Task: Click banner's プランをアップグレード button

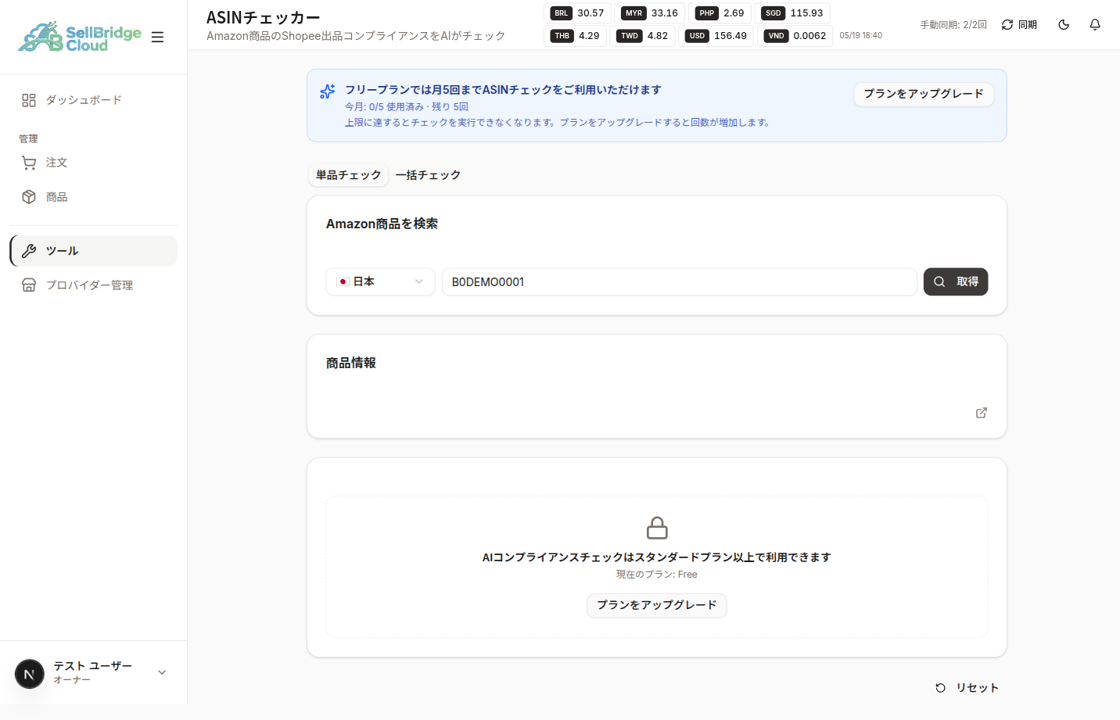Action: (x=924, y=94)
